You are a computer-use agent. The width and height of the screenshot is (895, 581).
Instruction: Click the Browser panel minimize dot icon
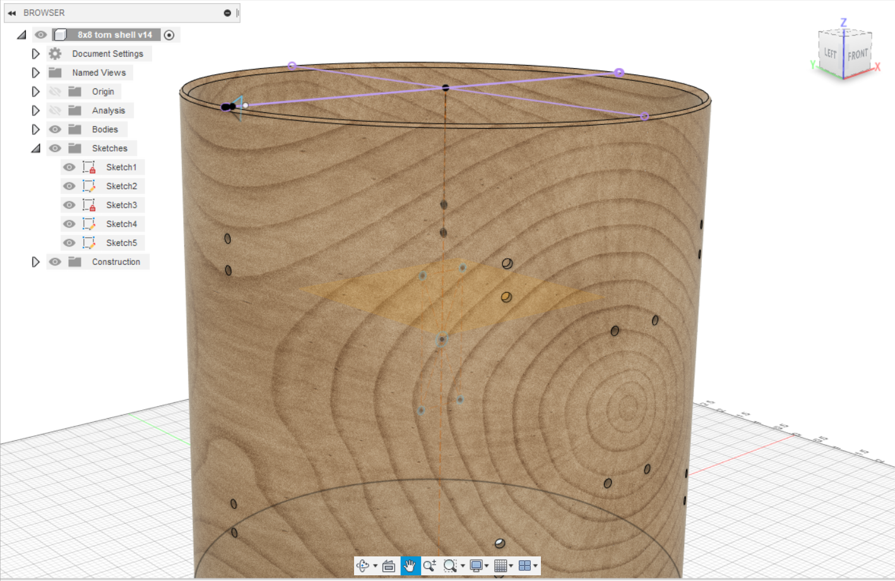(227, 13)
